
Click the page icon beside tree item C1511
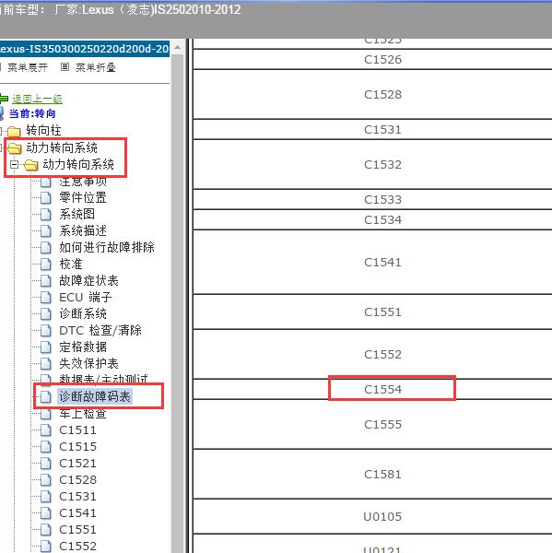45,430
